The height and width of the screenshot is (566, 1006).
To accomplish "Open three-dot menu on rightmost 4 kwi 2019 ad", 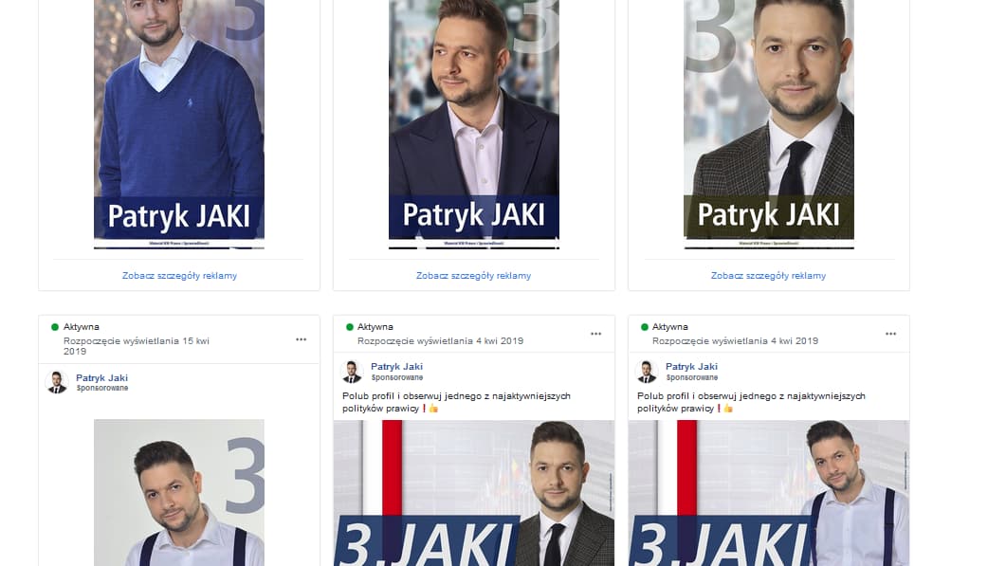I will 890,334.
